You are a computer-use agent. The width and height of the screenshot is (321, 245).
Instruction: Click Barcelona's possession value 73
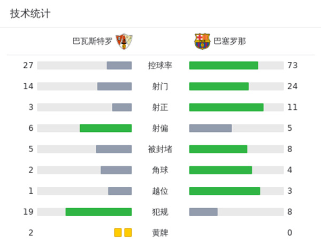(x=292, y=66)
